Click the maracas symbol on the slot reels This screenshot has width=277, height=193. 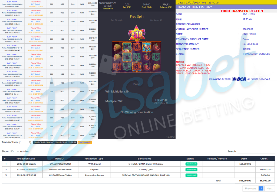tap(146, 47)
